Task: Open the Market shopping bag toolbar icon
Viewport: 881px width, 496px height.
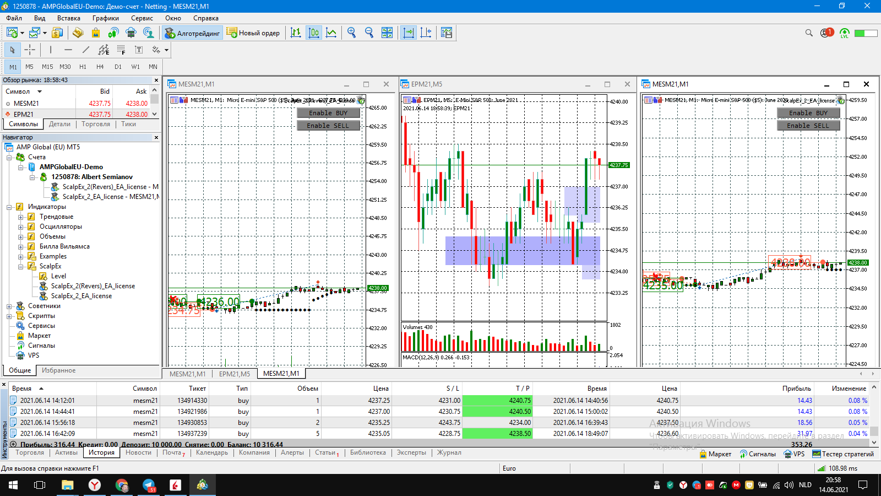Action: coord(96,33)
